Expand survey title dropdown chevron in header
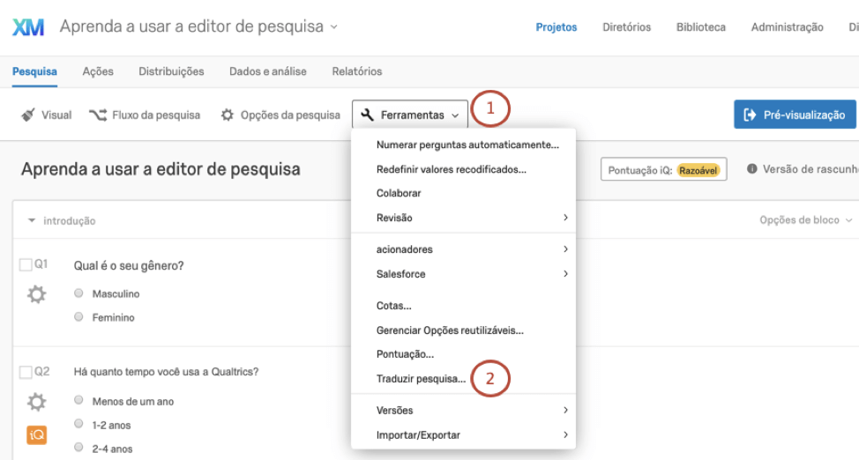The image size is (859, 460). point(333,27)
